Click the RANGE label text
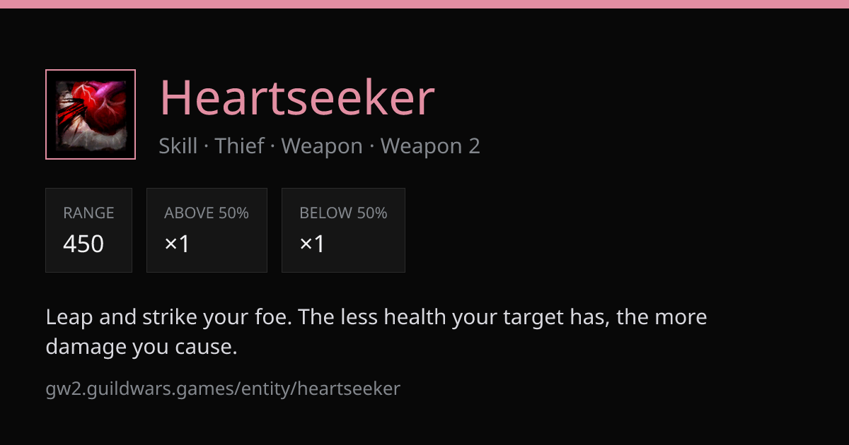The height and width of the screenshot is (445, 849). 88,213
